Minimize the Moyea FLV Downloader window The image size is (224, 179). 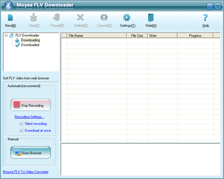[210, 6]
